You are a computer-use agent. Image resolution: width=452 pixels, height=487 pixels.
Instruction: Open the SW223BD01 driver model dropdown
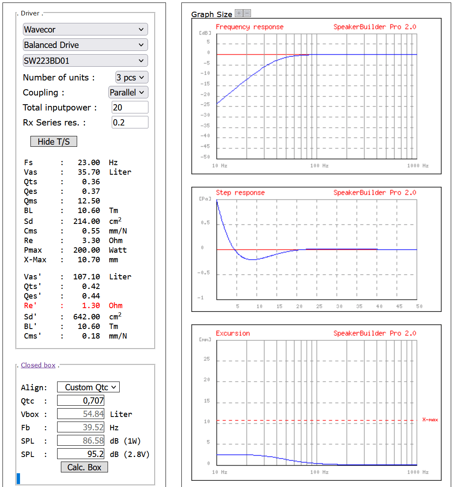pos(85,60)
